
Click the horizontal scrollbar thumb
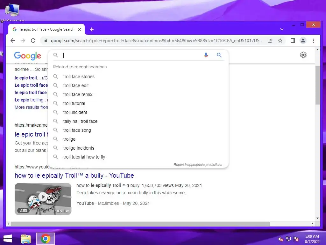(140, 224)
